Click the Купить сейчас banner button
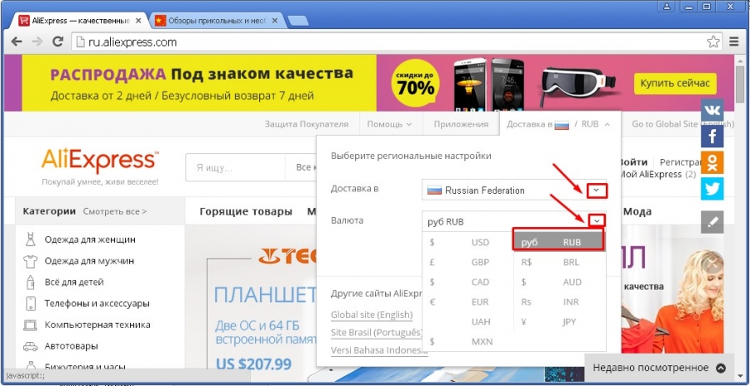Viewport: 750px width, 386px height. 675,83
